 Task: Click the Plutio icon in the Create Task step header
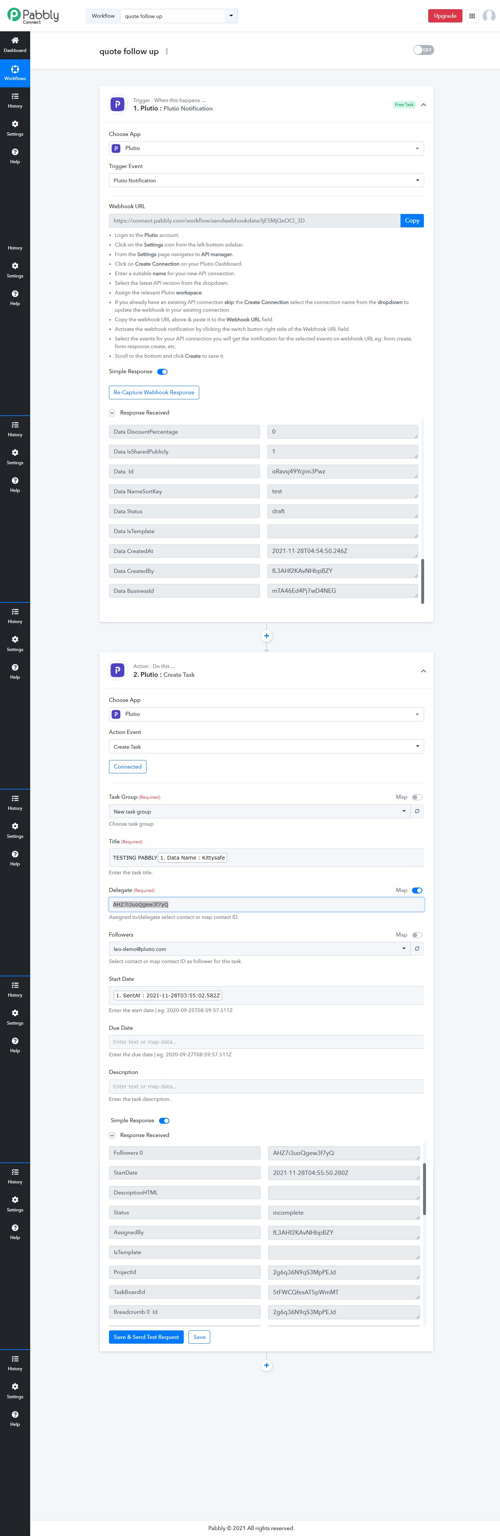[x=117, y=670]
